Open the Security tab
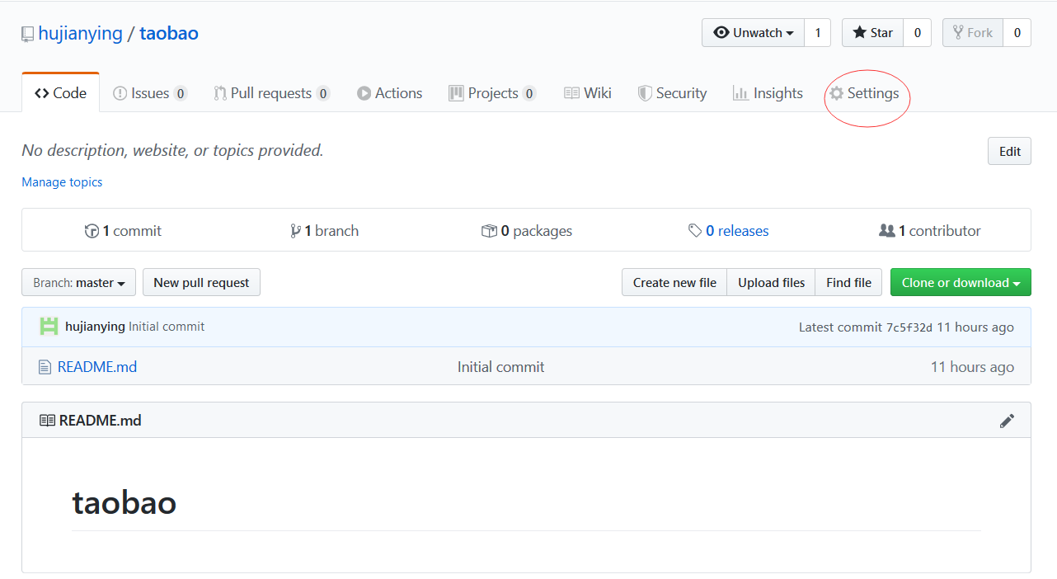The image size is (1057, 579). pyautogui.click(x=672, y=93)
